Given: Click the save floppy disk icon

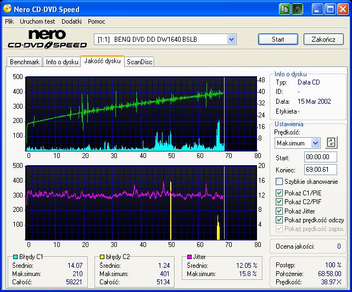Looking at the screenshot, I should (x=297, y=9).
